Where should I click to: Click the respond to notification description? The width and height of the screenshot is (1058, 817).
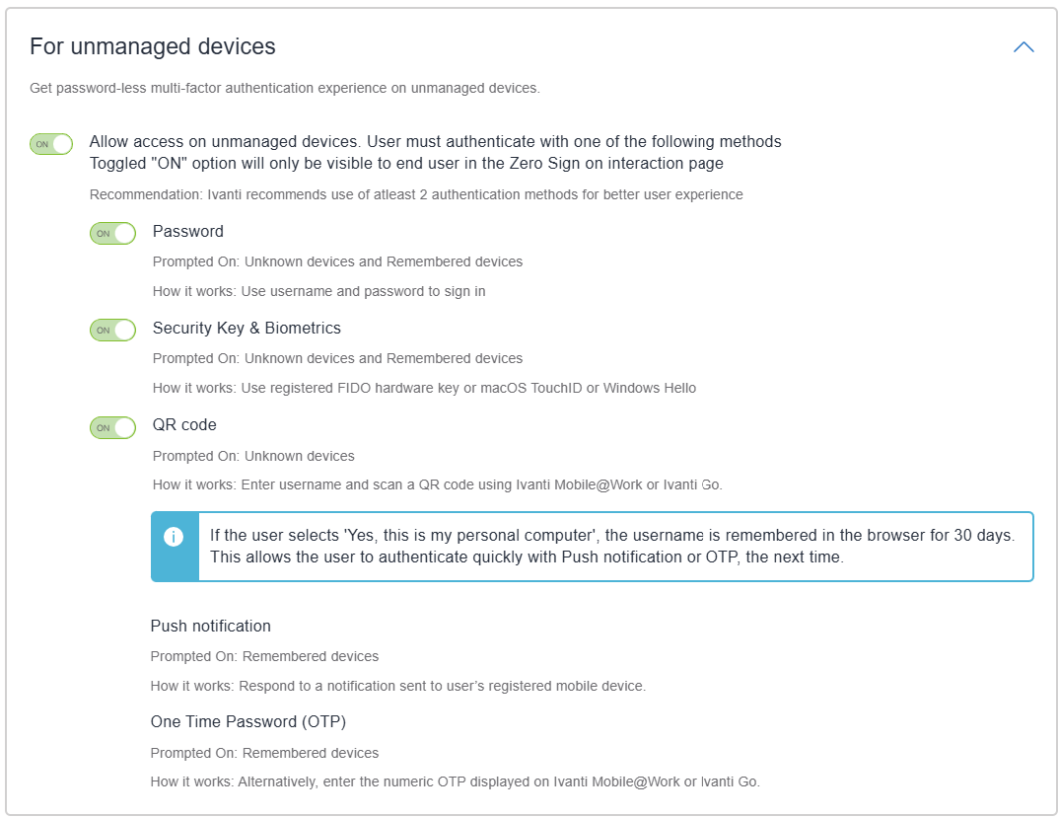(398, 686)
